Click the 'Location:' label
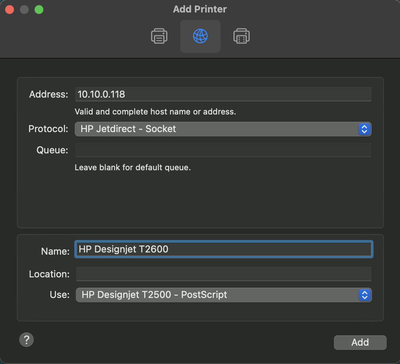Image resolution: width=400 pixels, height=364 pixels. pyautogui.click(x=49, y=274)
